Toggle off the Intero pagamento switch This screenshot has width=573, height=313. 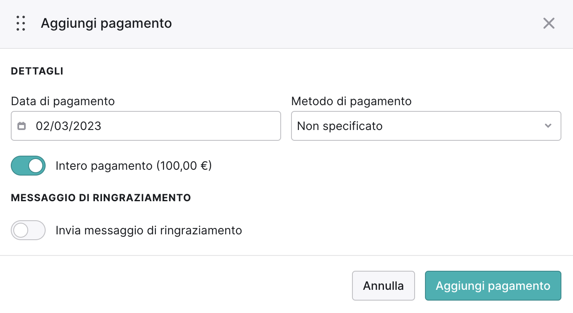pyautogui.click(x=28, y=166)
